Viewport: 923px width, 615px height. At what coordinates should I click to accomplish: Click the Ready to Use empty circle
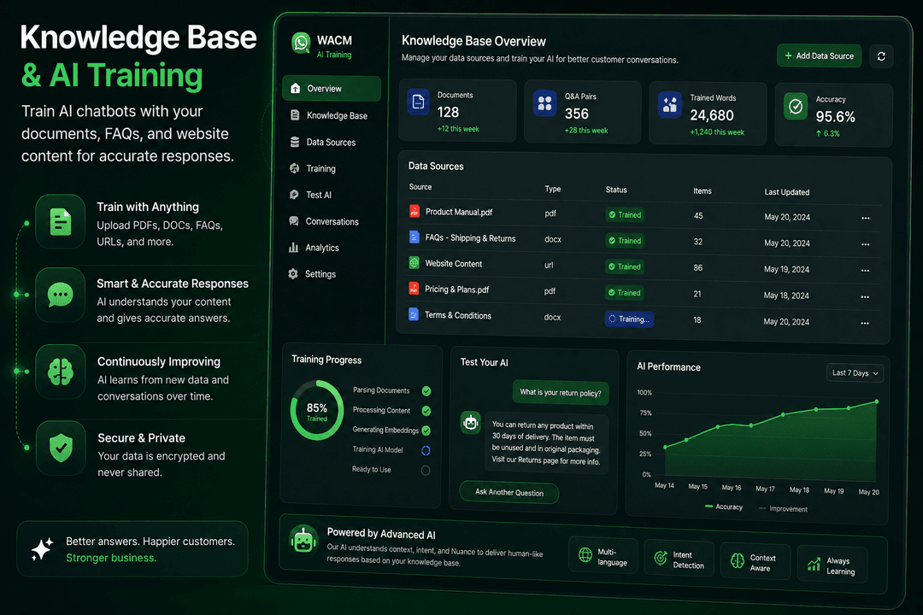(426, 471)
